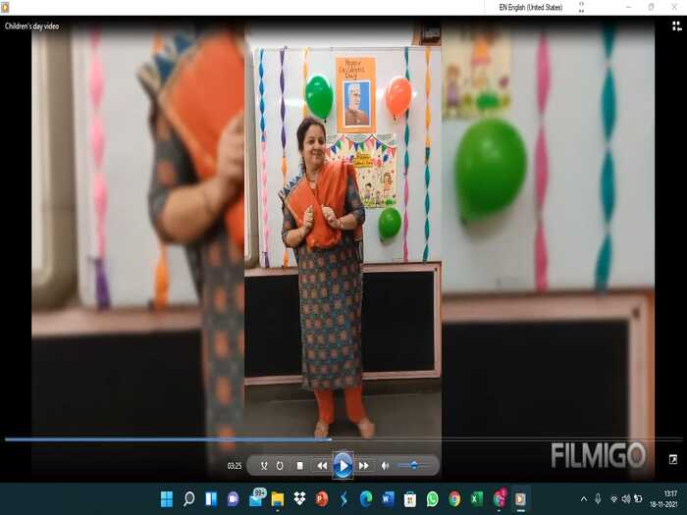The image size is (687, 515).
Task: Open the Chrome profile icon with pink badge
Action: click(500, 498)
